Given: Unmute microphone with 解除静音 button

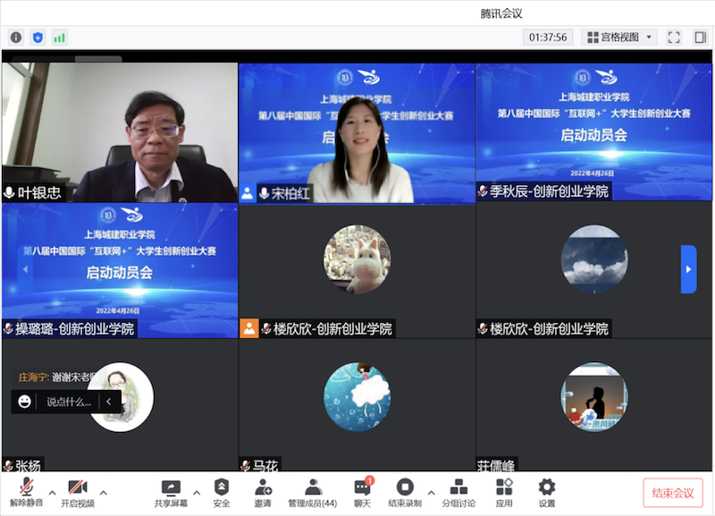Looking at the screenshot, I should [x=26, y=493].
